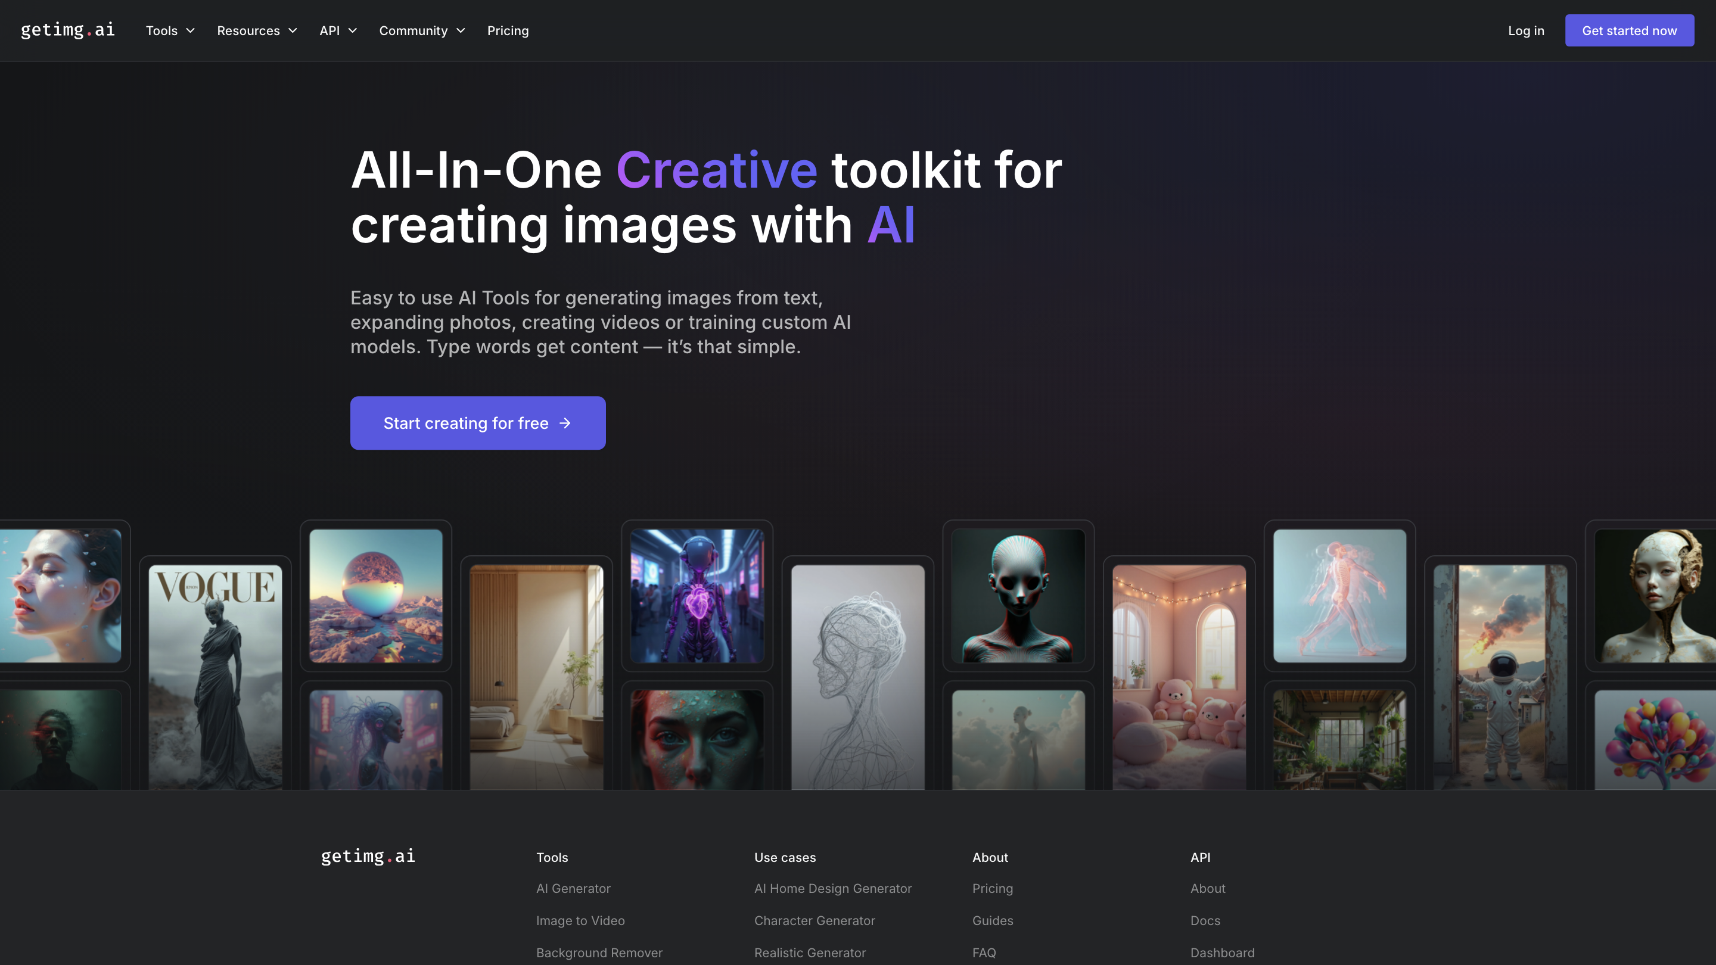Expand the API dropdown in navbar
The width and height of the screenshot is (1716, 965).
(x=338, y=30)
